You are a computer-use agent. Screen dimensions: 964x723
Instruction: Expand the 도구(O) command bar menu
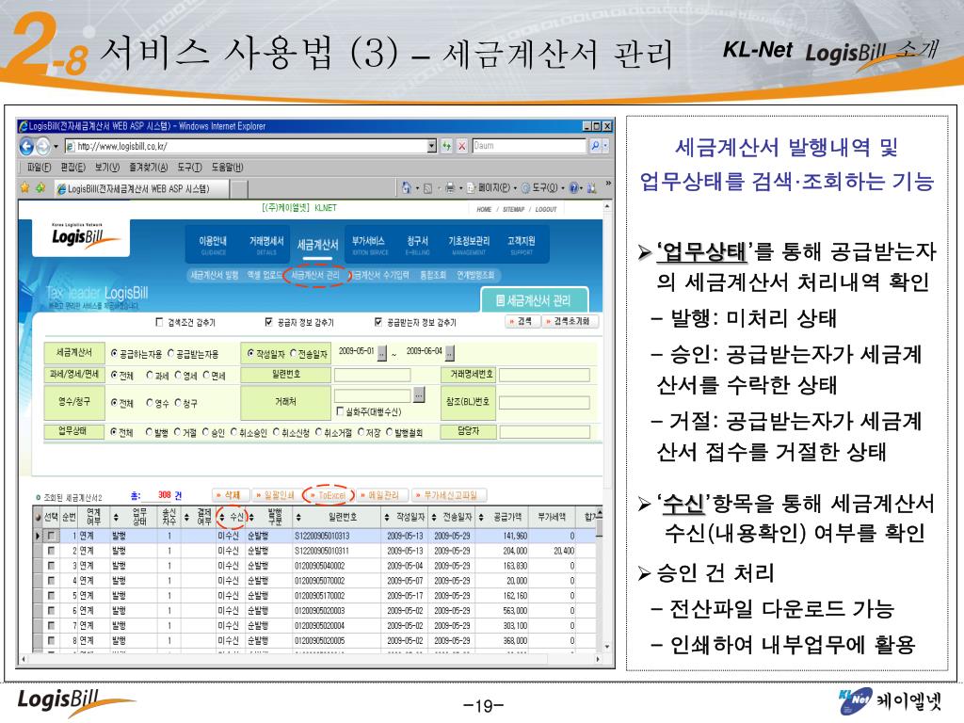click(541, 188)
